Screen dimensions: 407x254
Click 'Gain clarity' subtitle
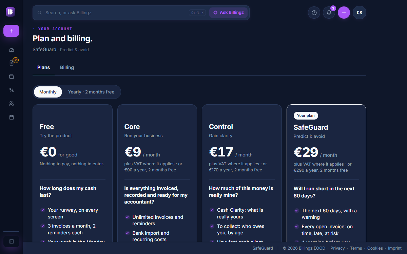tap(221, 135)
